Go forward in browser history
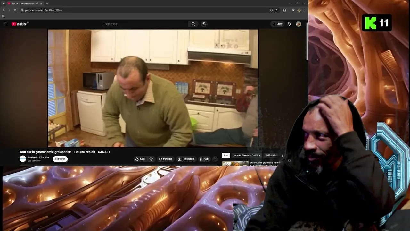 coord(9,10)
